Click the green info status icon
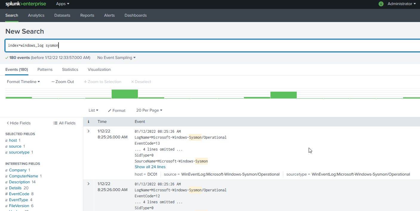Screen dimensions: 420x211 (381, 4)
